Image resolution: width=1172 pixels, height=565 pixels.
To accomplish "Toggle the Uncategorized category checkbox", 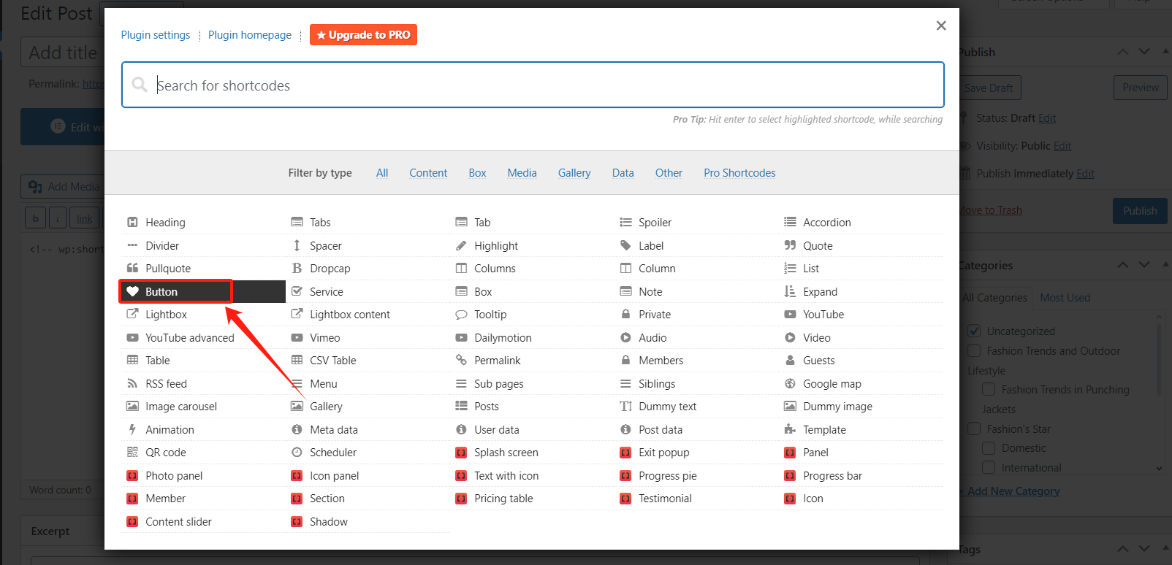I will pos(974,331).
